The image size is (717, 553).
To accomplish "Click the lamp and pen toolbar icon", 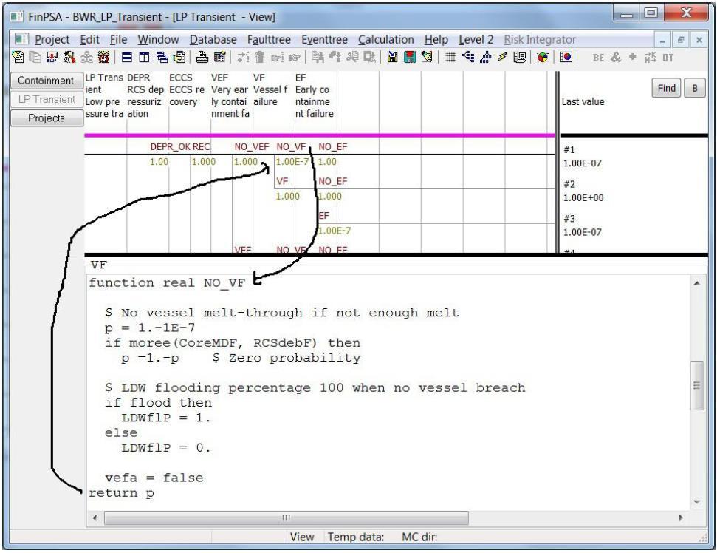I will point(427,57).
